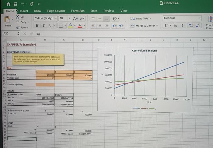Viewport: 213px width, 148px height.
Task: Align text right
Action: pyautogui.click(x=107, y=26)
